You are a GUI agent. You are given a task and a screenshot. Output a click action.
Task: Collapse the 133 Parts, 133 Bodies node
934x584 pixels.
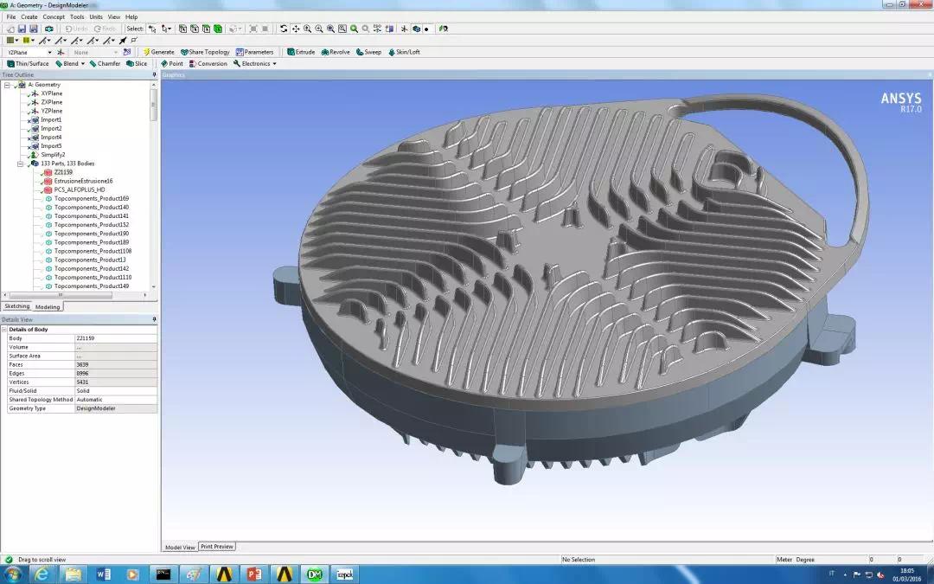(x=20, y=164)
